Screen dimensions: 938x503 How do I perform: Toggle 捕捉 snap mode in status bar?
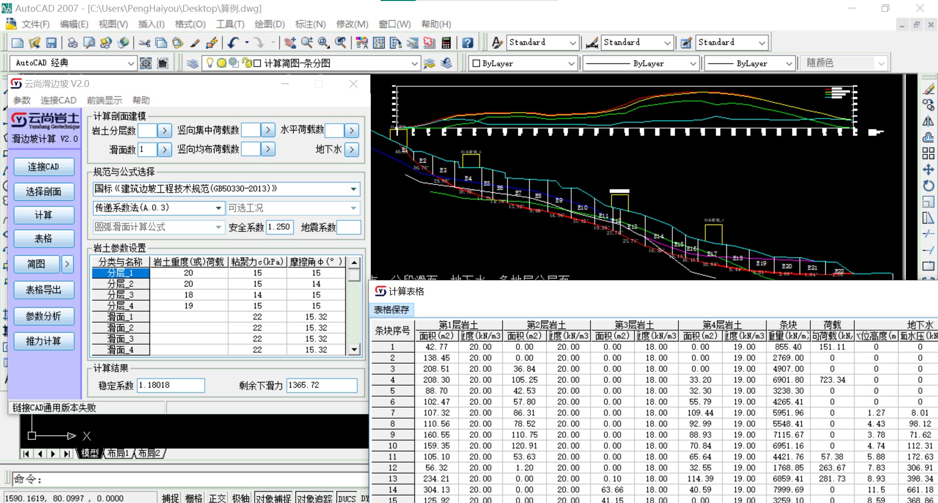point(171,498)
